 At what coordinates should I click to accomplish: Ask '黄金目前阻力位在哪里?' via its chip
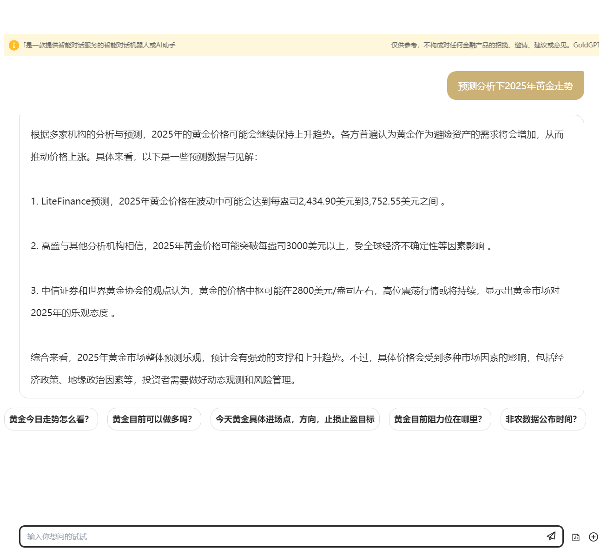point(440,419)
